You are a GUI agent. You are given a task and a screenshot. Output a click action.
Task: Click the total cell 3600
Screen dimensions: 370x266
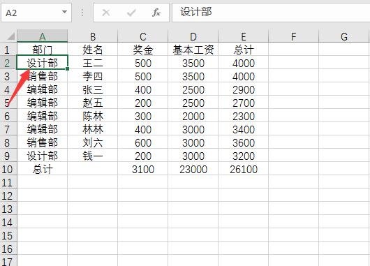(x=243, y=142)
